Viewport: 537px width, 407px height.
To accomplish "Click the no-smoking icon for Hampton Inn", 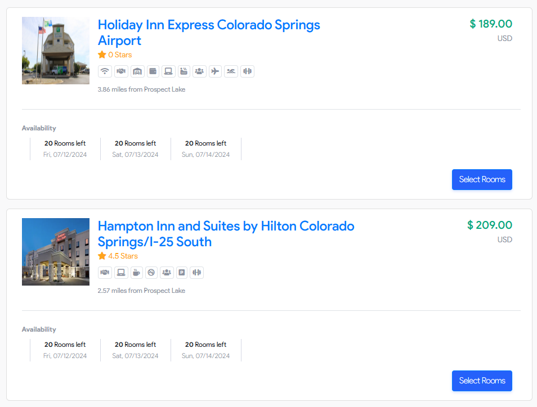I will 151,273.
